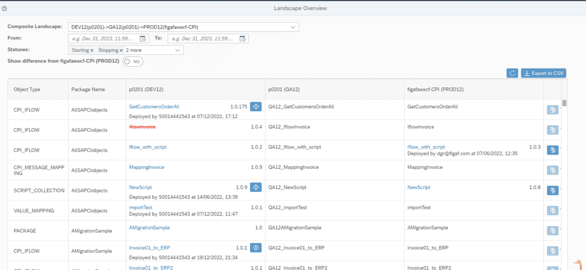Image resolution: width=586 pixels, height=270 pixels.
Task: Select version 1.0.8 in PROD12 column
Action: pyautogui.click(x=535, y=187)
